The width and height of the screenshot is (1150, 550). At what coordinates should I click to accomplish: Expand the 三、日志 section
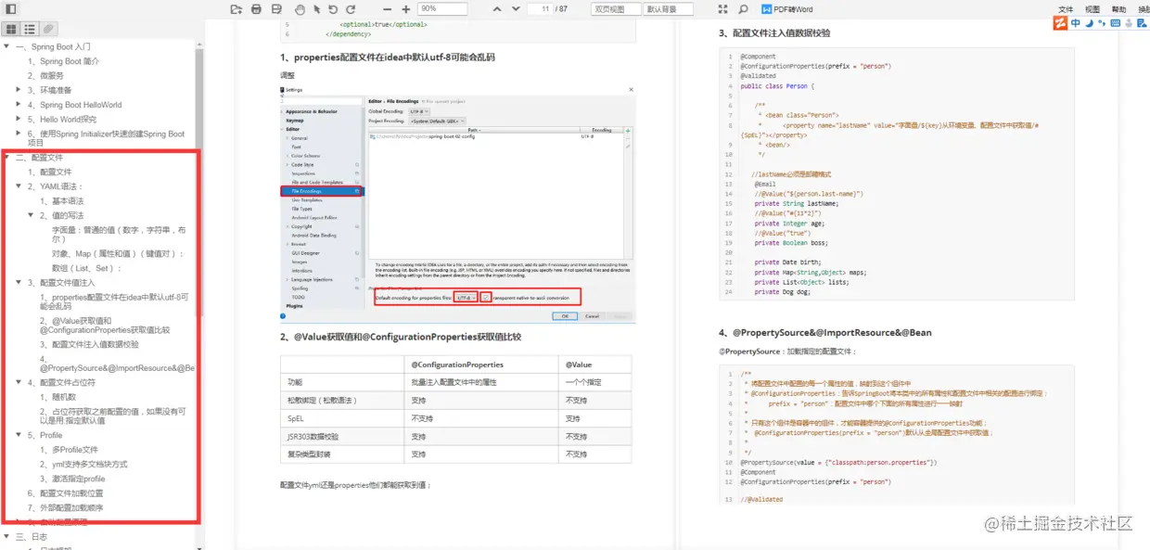pyautogui.click(x=7, y=537)
